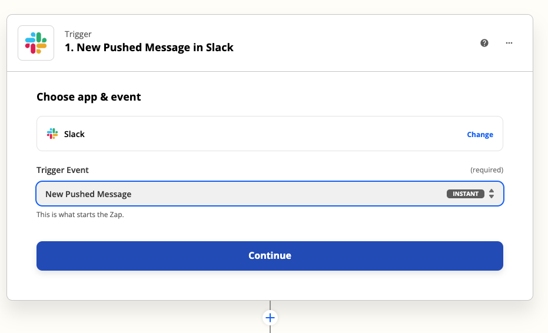548x333 pixels.
Task: Open the three-dot more options menu
Action: tap(509, 43)
